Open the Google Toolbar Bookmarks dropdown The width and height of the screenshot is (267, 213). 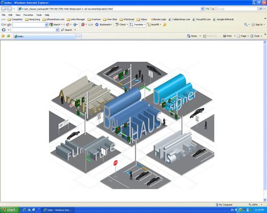(x=105, y=25)
